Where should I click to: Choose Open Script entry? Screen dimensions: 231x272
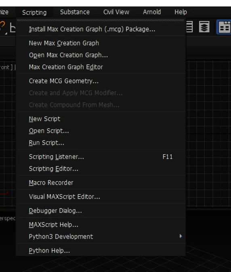(x=101, y=131)
